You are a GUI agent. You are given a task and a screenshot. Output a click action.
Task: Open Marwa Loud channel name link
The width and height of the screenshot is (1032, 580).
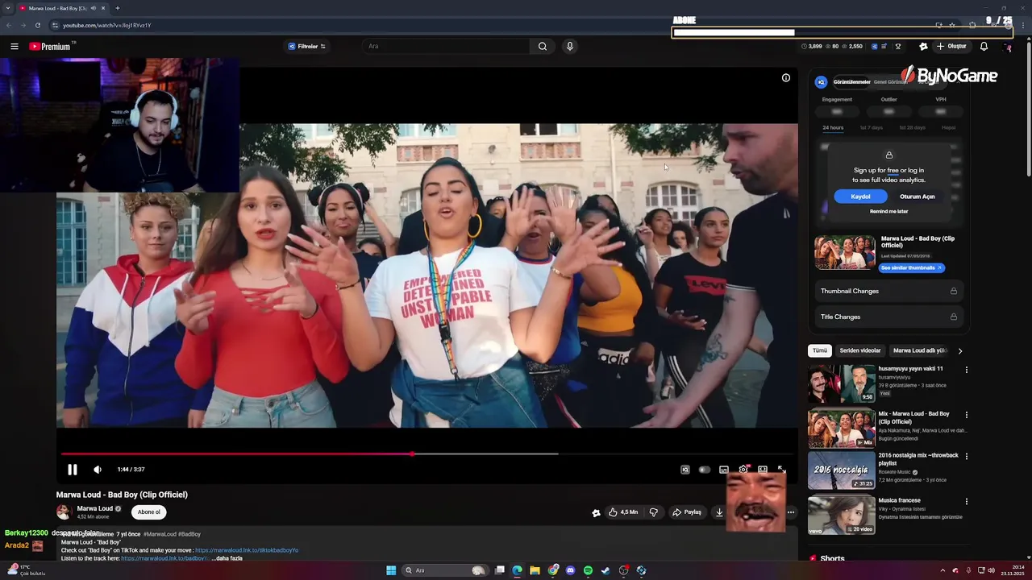[x=94, y=508]
